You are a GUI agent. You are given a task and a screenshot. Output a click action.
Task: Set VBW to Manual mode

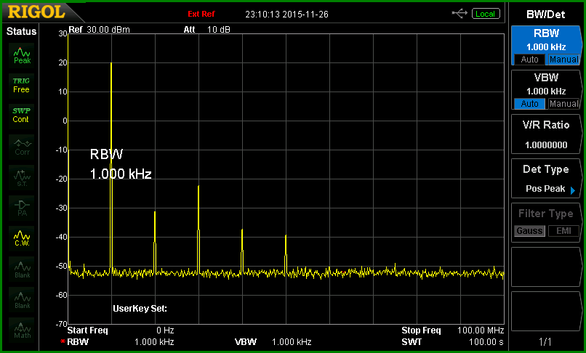[x=563, y=103]
